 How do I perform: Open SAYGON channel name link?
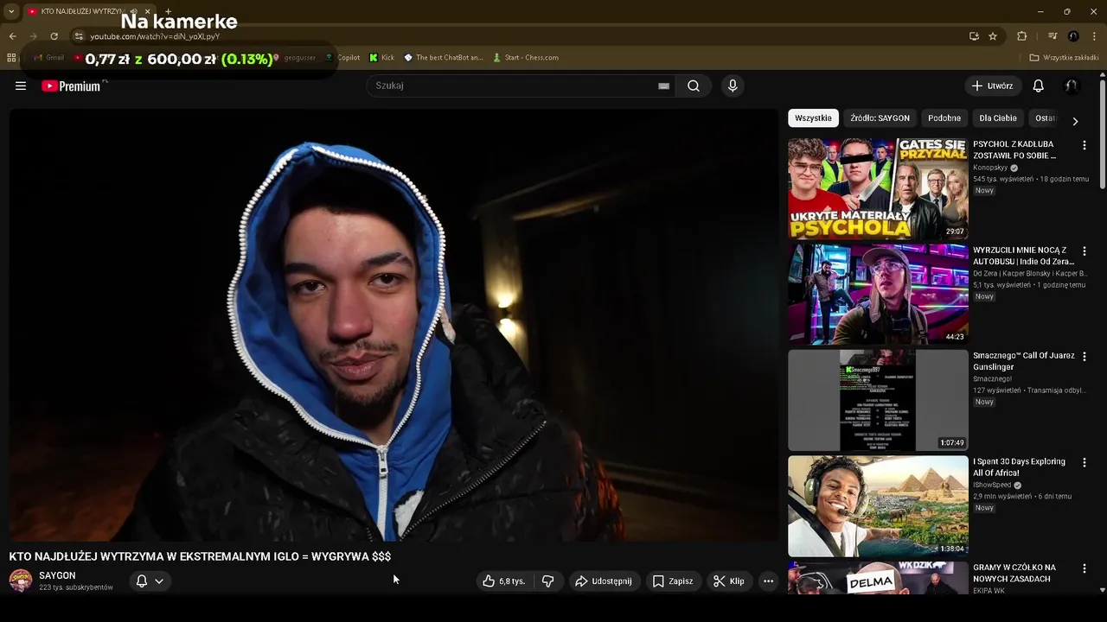[x=57, y=575]
